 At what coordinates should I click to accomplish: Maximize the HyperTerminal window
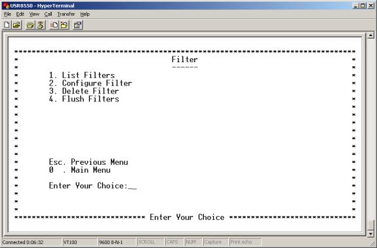[x=363, y=5]
